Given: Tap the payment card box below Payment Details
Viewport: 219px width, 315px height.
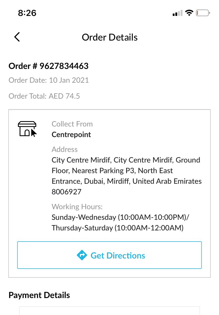Looking at the screenshot, I should (x=109, y=310).
